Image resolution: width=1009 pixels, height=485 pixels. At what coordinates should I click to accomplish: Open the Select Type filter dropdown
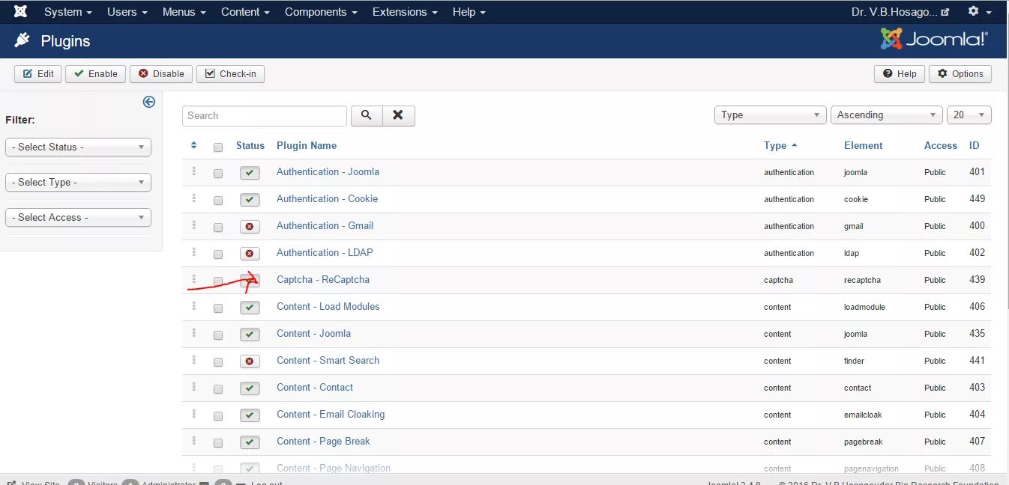(78, 182)
